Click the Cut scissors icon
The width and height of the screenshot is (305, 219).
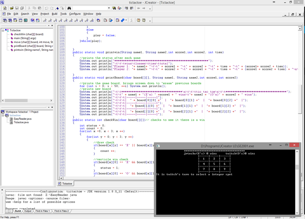[x=29, y=8]
